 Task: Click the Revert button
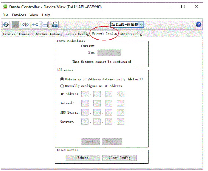click(x=112, y=141)
